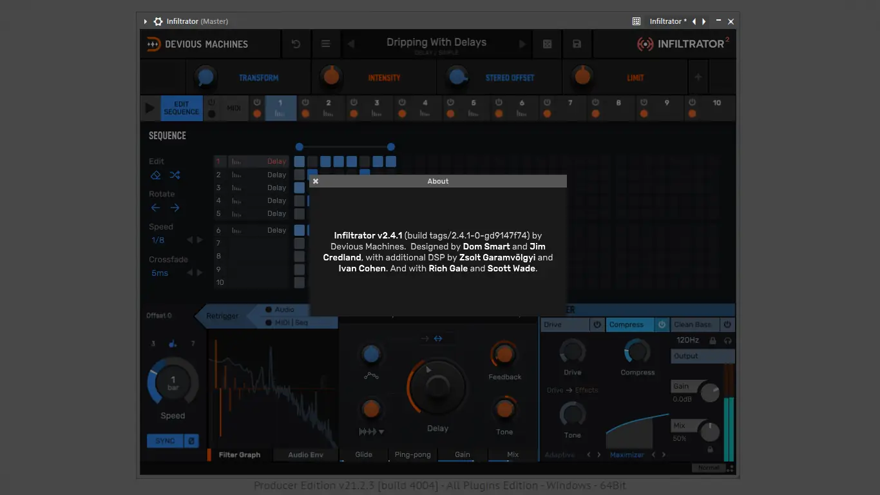Disable the Compress module power button
The image size is (880, 495).
[662, 324]
